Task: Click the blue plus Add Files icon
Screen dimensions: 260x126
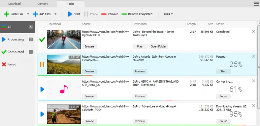Action: 35,14
